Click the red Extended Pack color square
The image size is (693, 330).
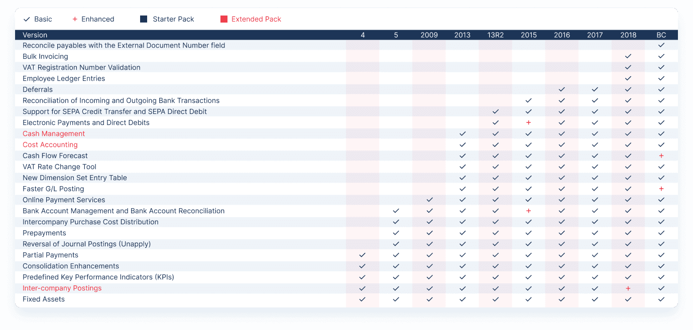click(x=223, y=19)
